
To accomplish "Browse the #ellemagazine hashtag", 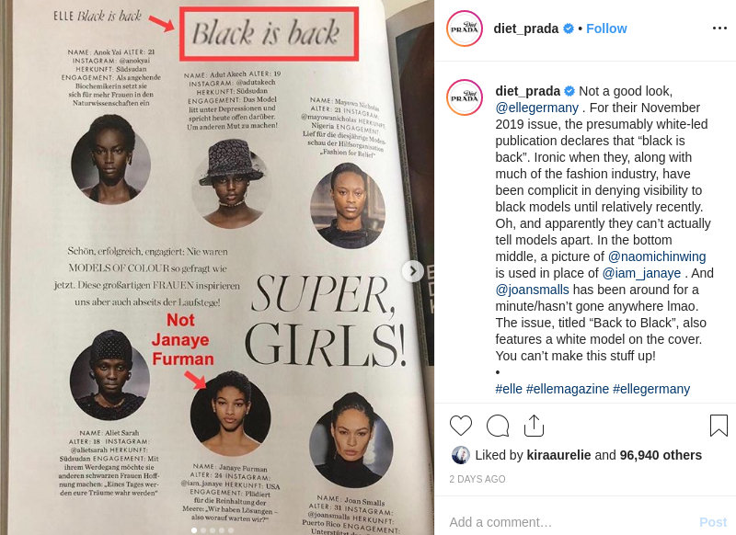I will tap(568, 389).
